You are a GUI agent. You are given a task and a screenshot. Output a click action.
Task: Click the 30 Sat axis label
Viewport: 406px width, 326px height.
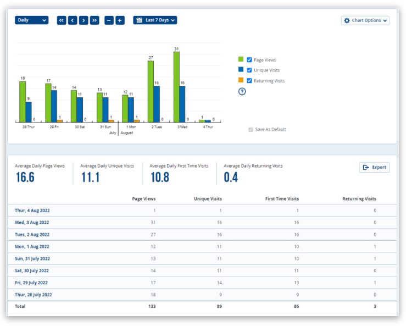tap(80, 127)
